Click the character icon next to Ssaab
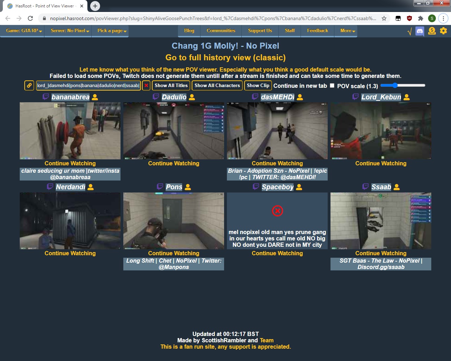The width and height of the screenshot is (451, 361). point(397,187)
